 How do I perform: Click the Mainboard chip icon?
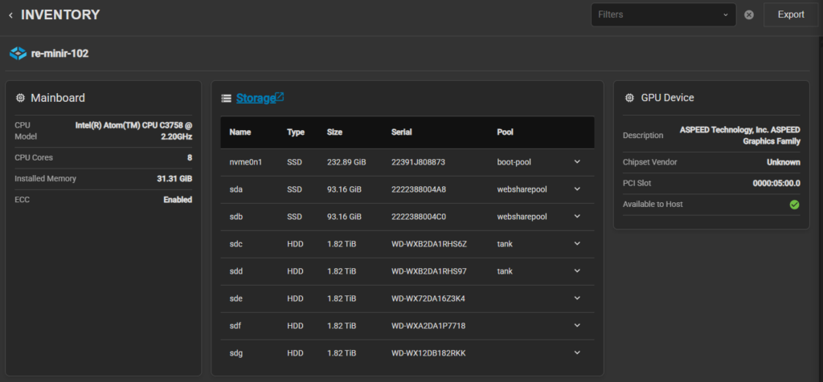[x=20, y=98]
